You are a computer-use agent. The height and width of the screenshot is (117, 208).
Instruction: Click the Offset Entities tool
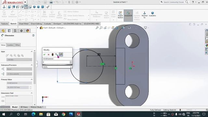click(59, 15)
